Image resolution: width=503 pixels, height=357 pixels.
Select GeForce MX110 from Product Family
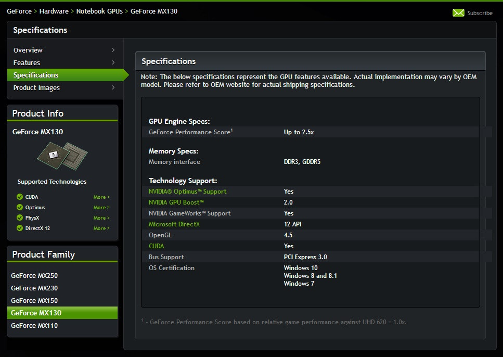pyautogui.click(x=34, y=325)
